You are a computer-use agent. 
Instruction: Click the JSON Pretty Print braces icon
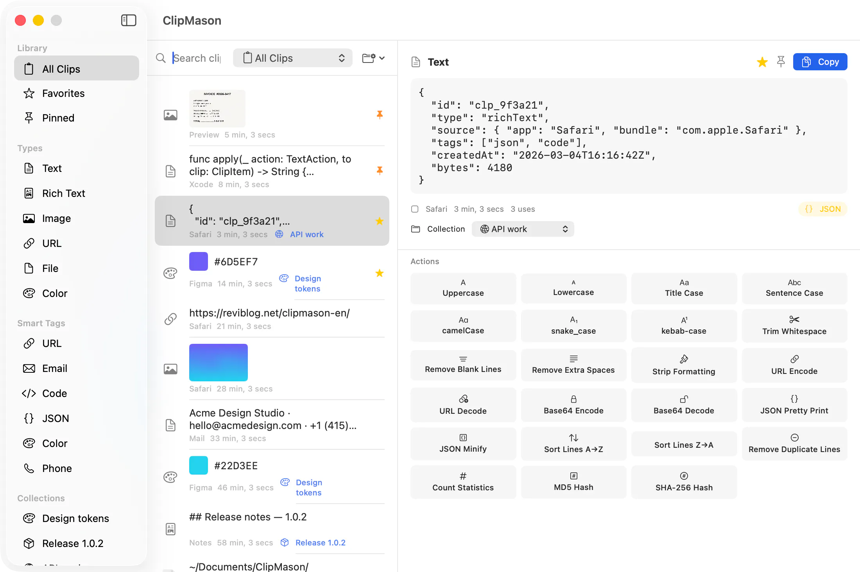tap(794, 399)
